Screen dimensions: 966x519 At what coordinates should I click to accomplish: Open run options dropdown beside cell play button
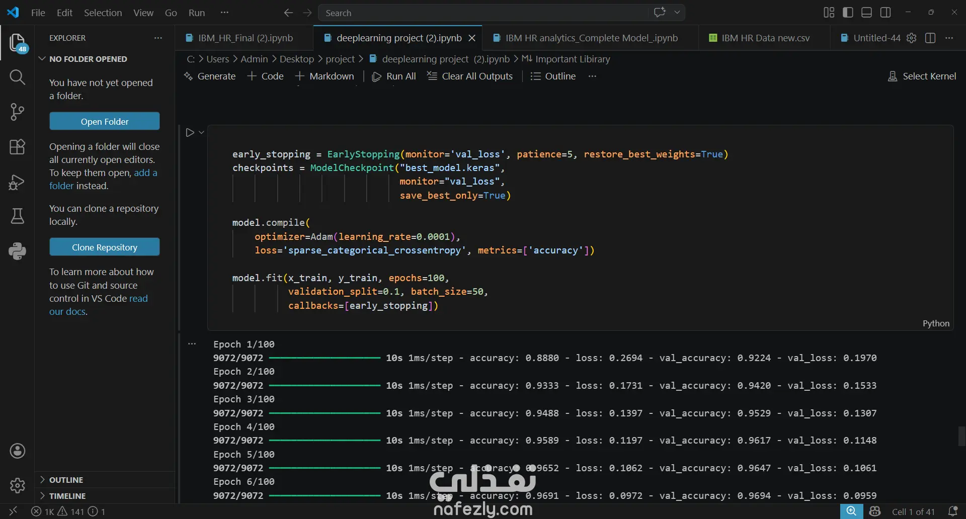(201, 132)
